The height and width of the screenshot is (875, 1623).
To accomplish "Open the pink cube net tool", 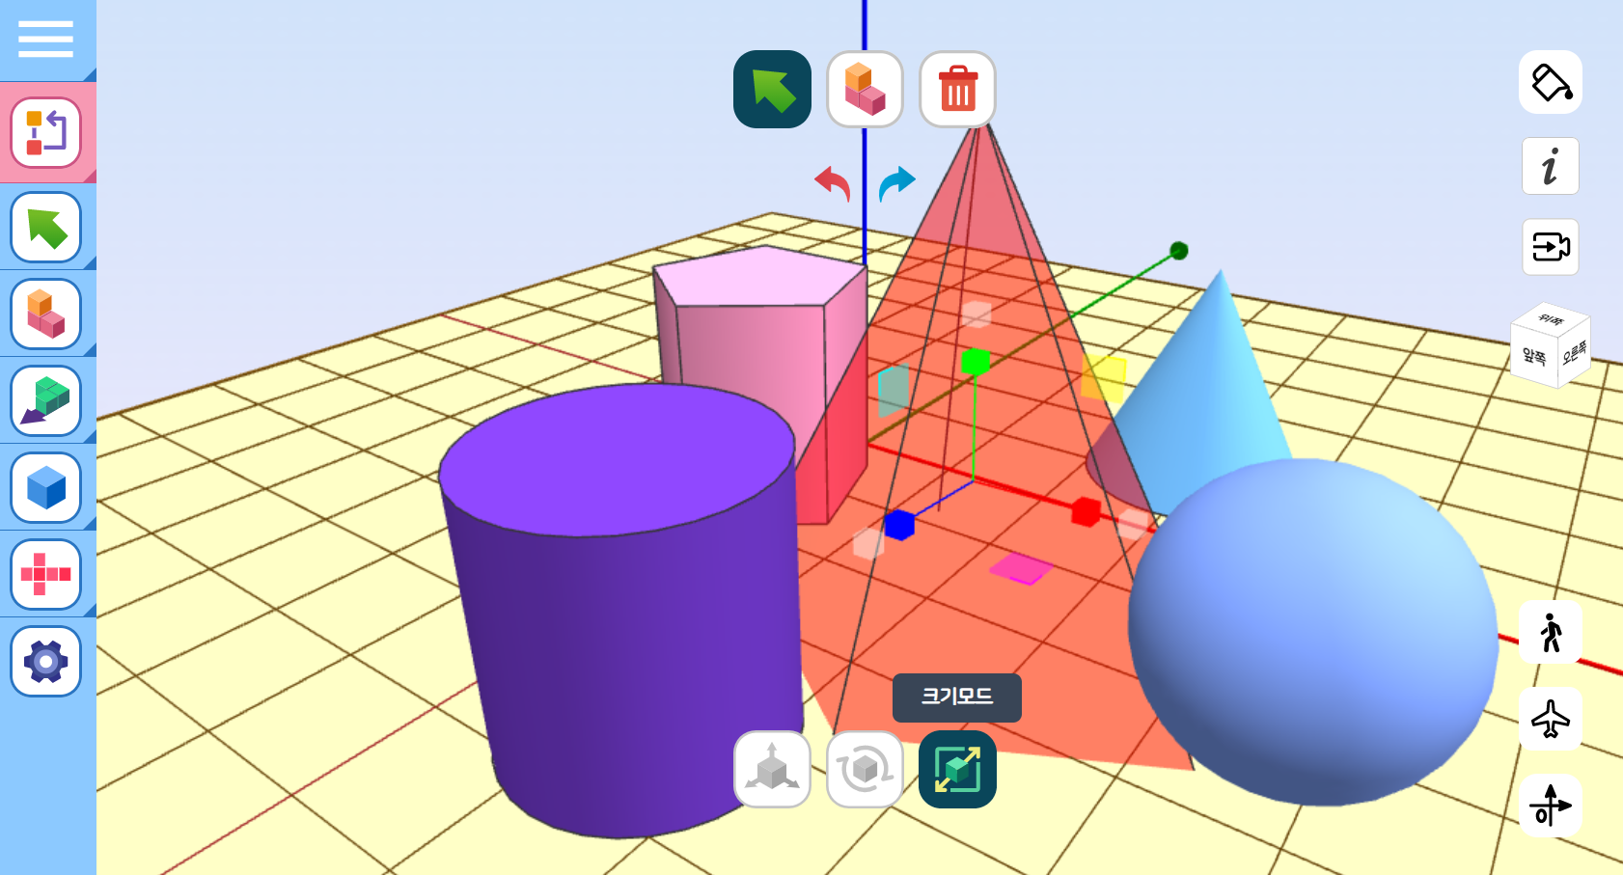I will tap(45, 575).
